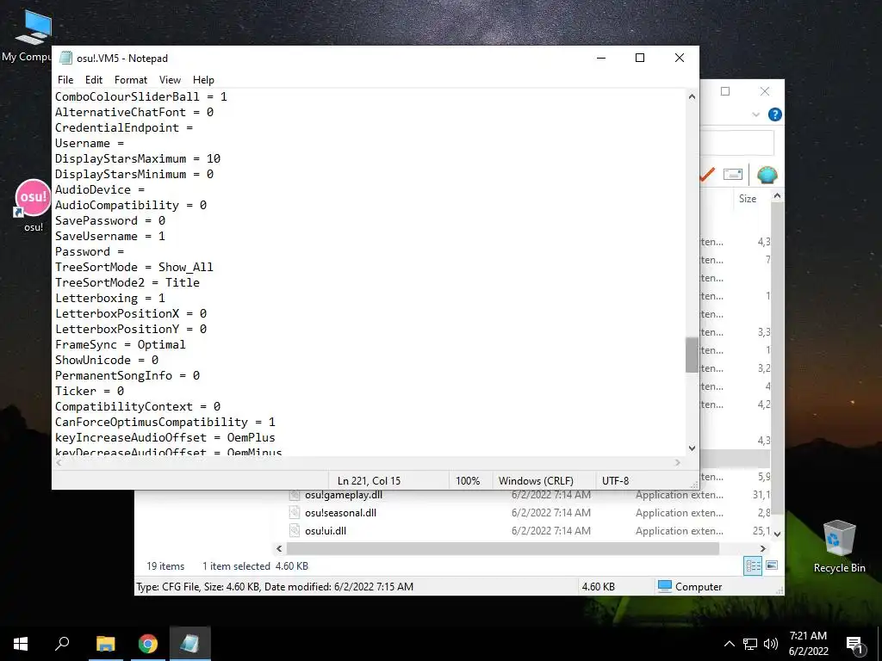Select the osu! desktop shortcut
This screenshot has height=661, width=882.
coord(33,206)
